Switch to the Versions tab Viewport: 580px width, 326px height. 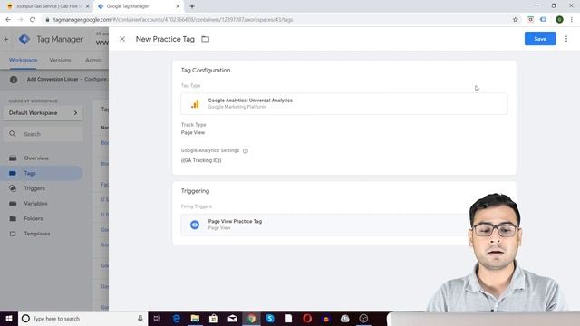(60, 60)
